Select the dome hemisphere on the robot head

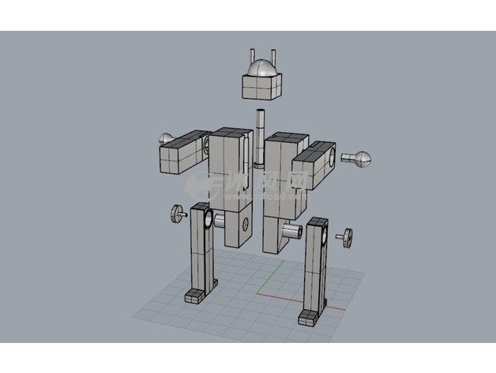coord(261,67)
